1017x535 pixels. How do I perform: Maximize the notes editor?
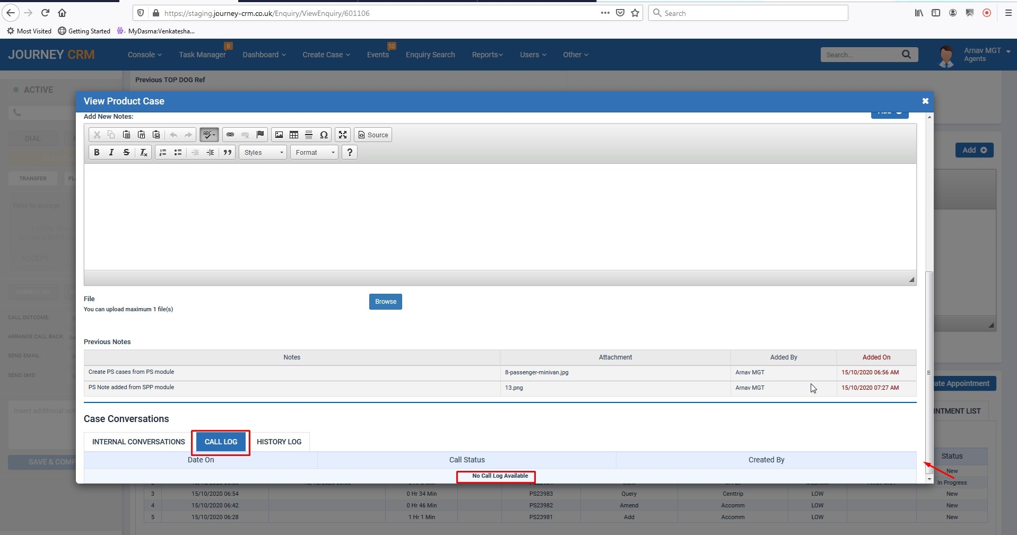343,135
